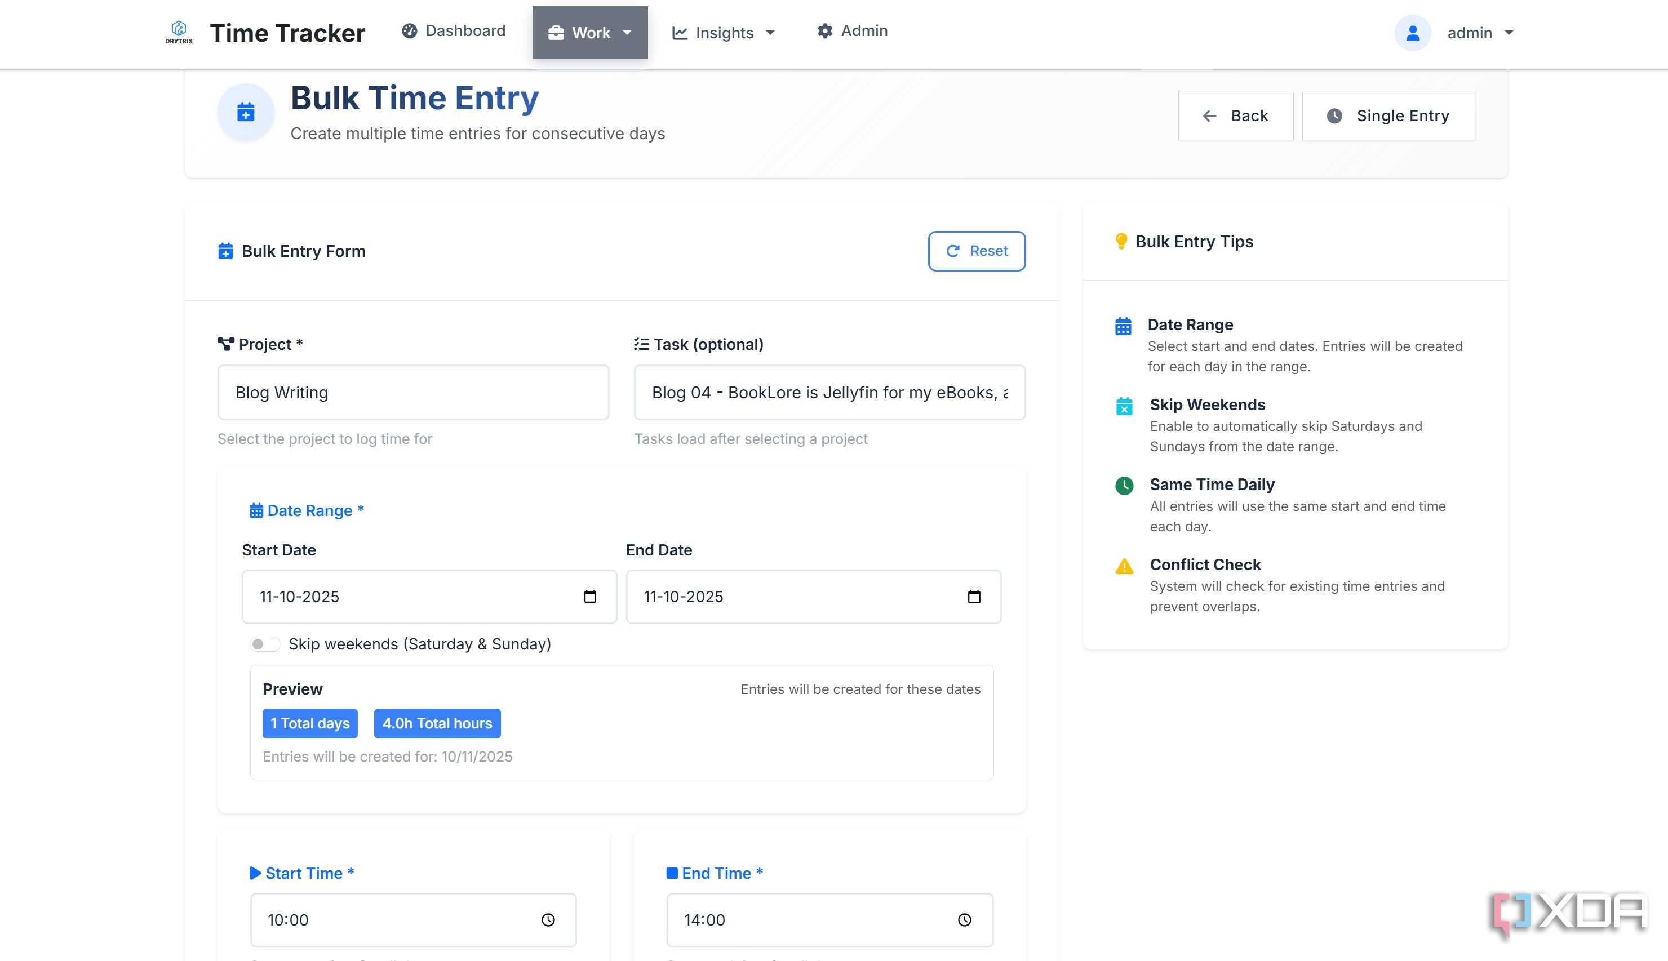The height and width of the screenshot is (961, 1668).
Task: Click the DryTrix logo icon
Action: click(179, 32)
